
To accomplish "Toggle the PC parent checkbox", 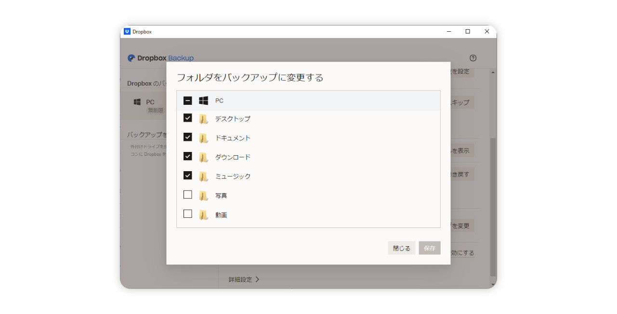I will pos(188,100).
